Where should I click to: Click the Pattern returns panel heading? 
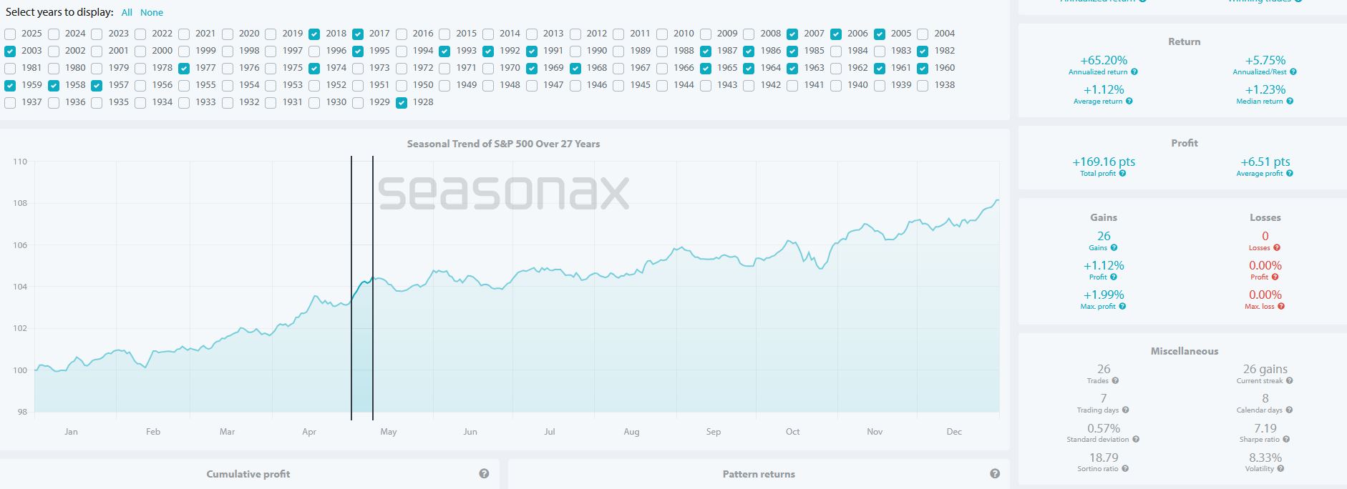(x=759, y=474)
